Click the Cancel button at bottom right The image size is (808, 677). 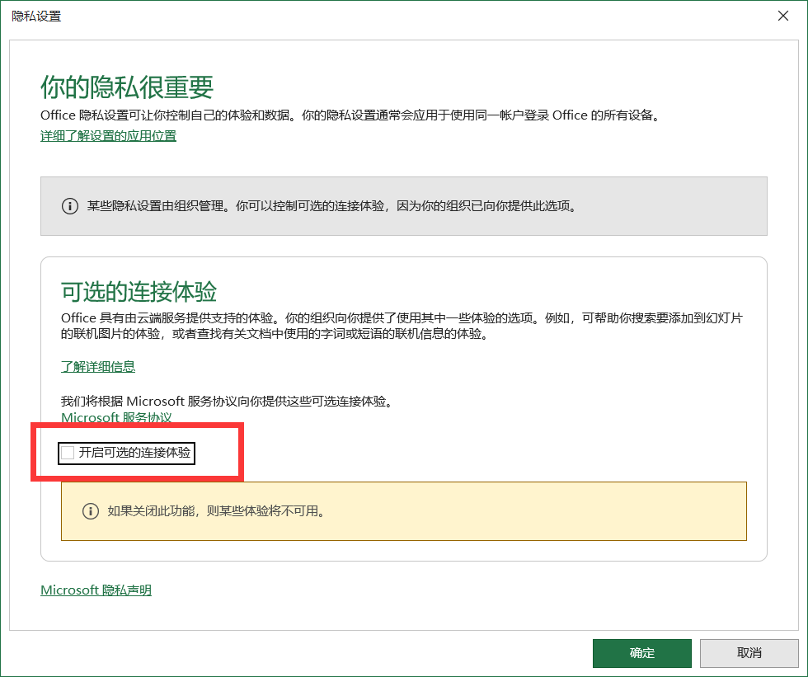(749, 653)
